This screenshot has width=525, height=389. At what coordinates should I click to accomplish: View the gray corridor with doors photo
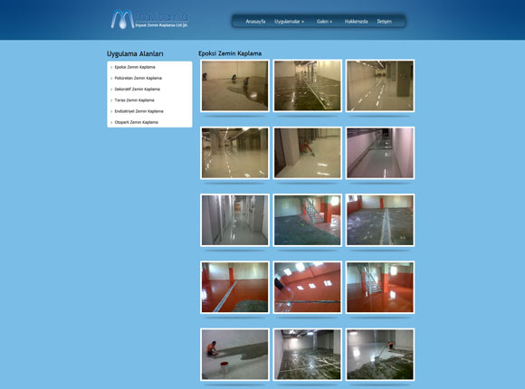[234, 220]
